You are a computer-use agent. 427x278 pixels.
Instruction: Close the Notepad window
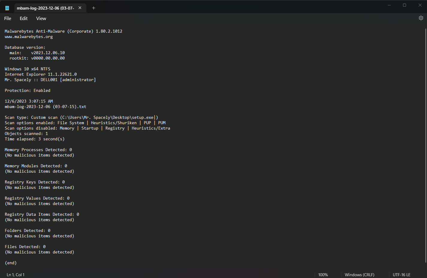[x=420, y=5]
